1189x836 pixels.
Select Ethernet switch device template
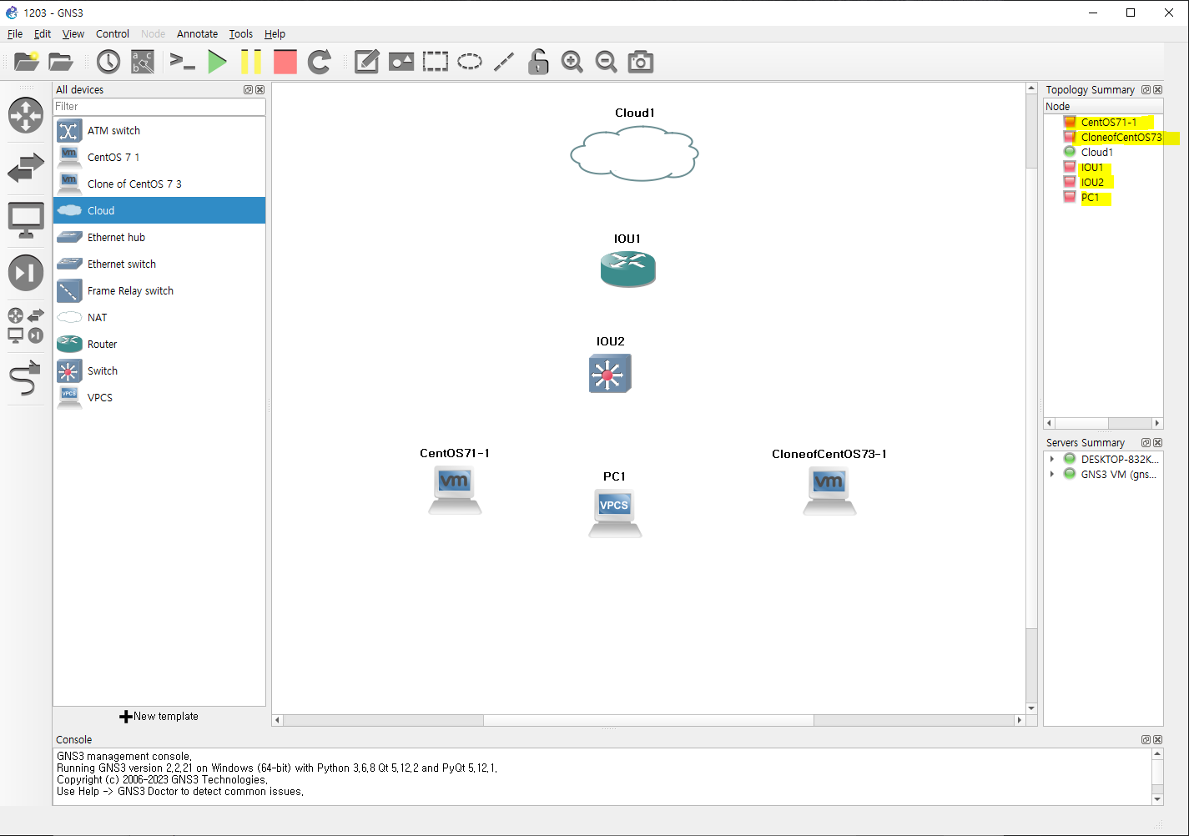pos(159,264)
